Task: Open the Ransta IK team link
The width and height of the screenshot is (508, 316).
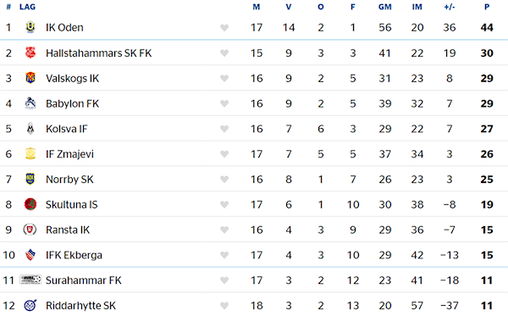Action: [68, 230]
